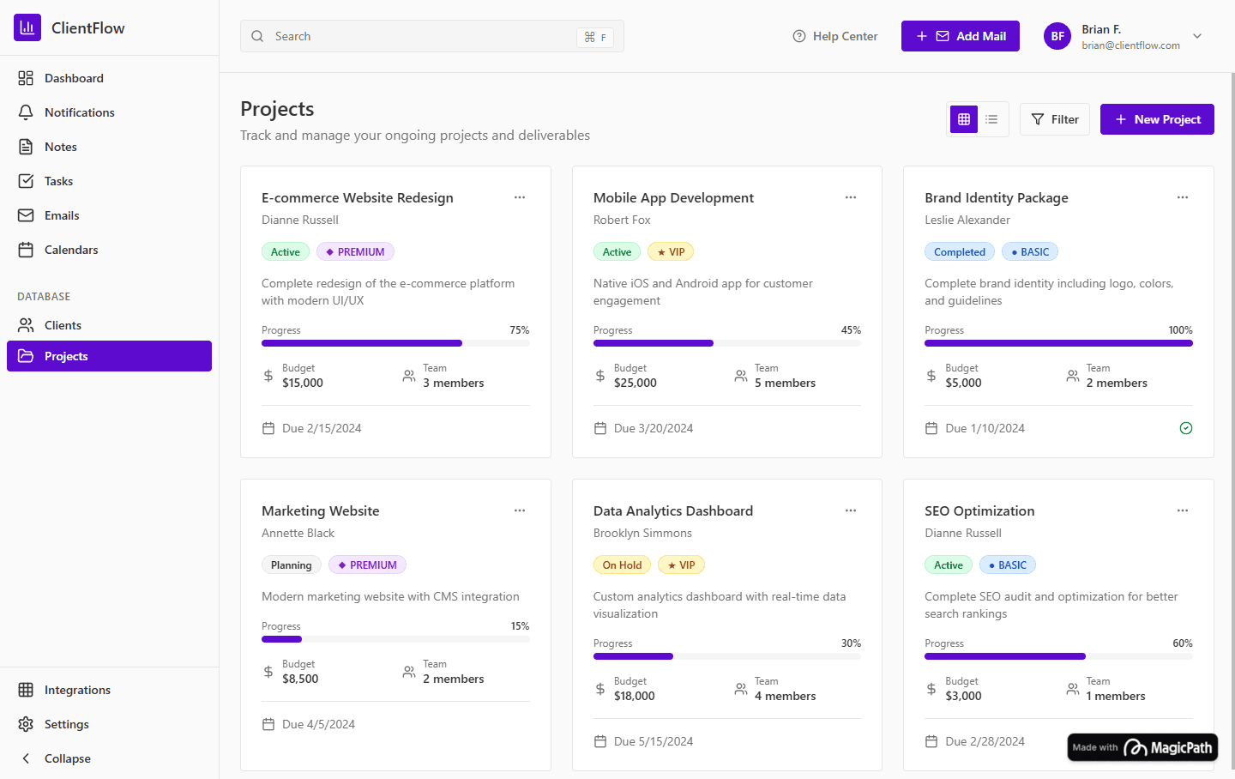Open options menu for Mobile App Development
Viewport: 1235px width, 779px height.
click(x=851, y=197)
